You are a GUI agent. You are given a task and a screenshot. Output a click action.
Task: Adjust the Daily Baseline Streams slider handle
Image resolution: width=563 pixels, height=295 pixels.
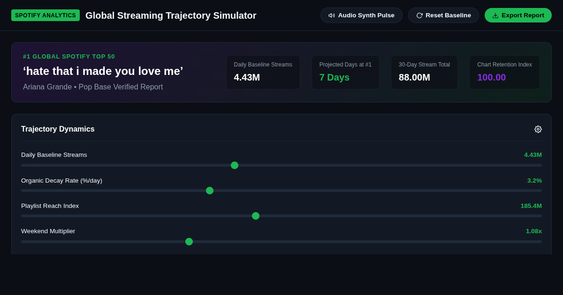235,165
